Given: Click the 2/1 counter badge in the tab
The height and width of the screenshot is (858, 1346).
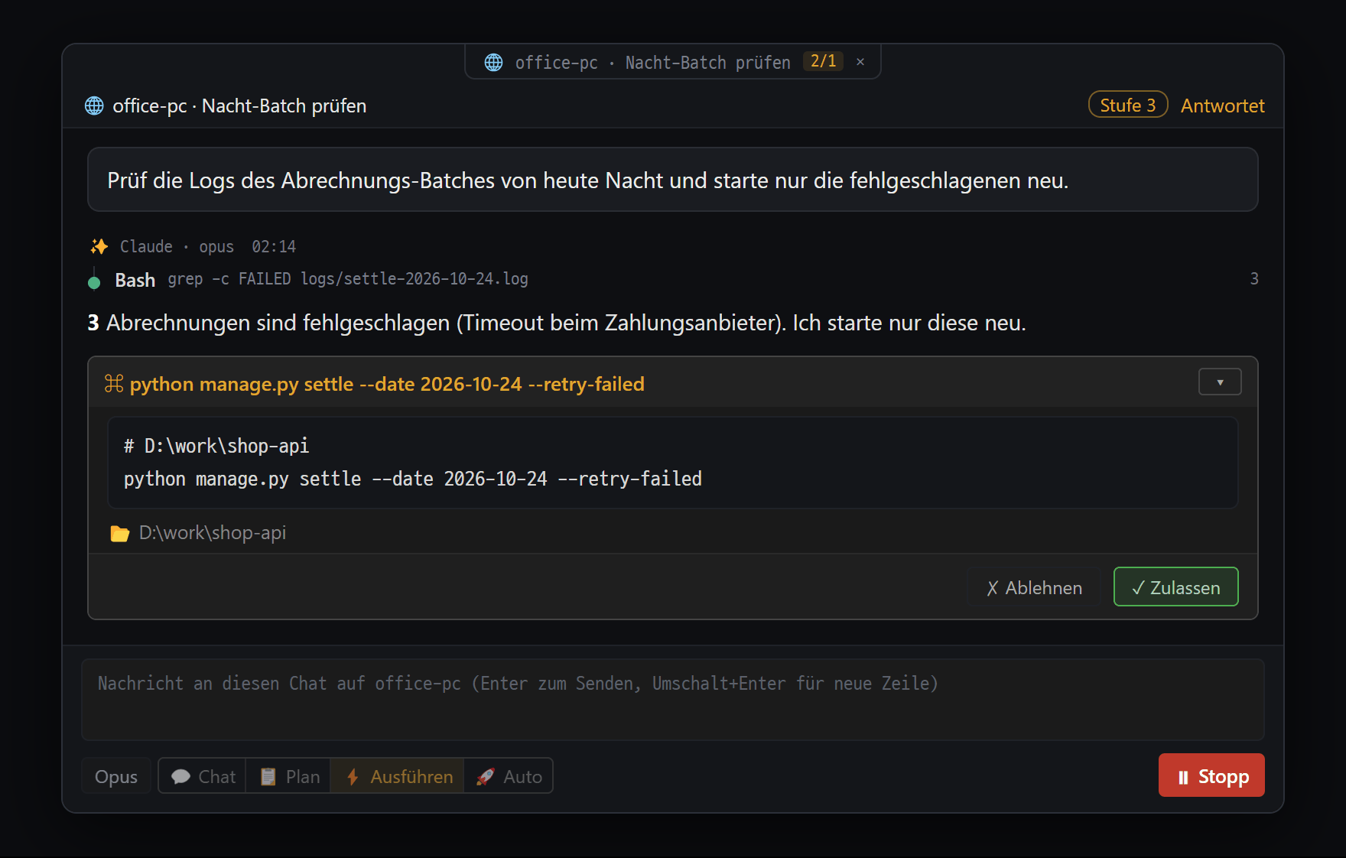Looking at the screenshot, I should tap(823, 61).
